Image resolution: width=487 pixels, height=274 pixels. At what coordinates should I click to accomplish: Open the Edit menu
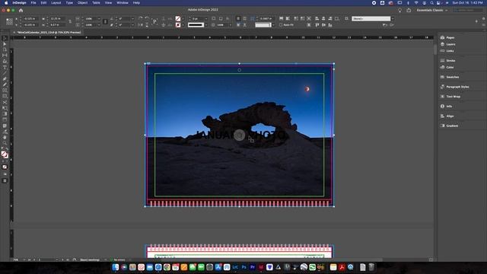coord(43,3)
